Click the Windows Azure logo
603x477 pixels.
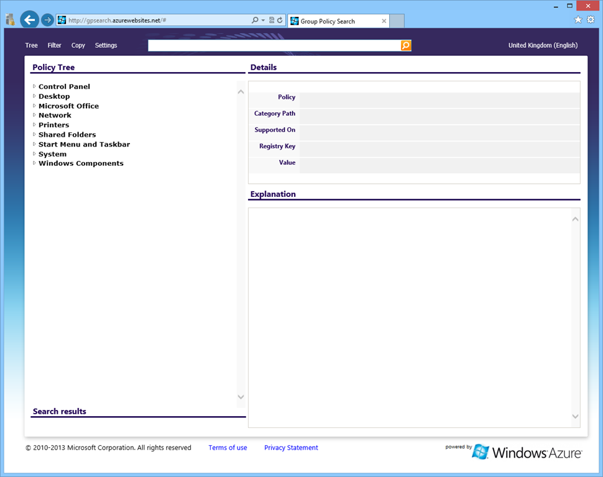(x=527, y=452)
